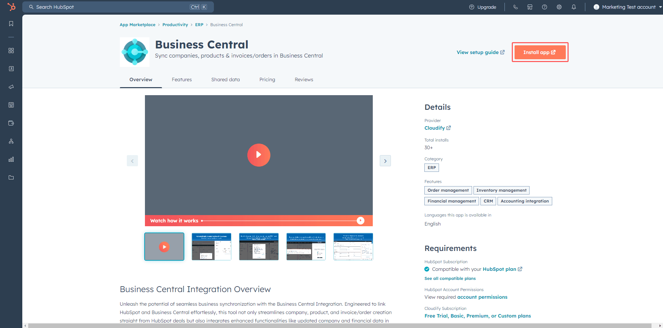Click account permissions link
Viewport: 663px width, 328px height.
482,297
